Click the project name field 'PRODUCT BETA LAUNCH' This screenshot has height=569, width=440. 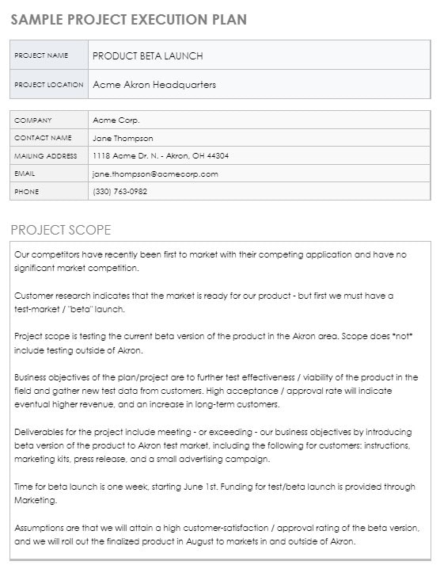259,55
